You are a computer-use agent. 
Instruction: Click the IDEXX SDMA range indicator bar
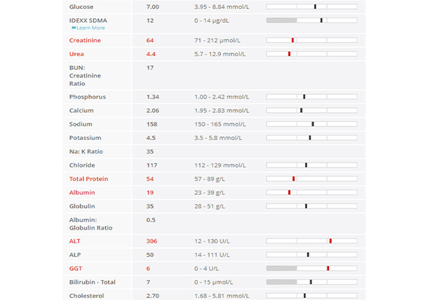[x=312, y=21]
